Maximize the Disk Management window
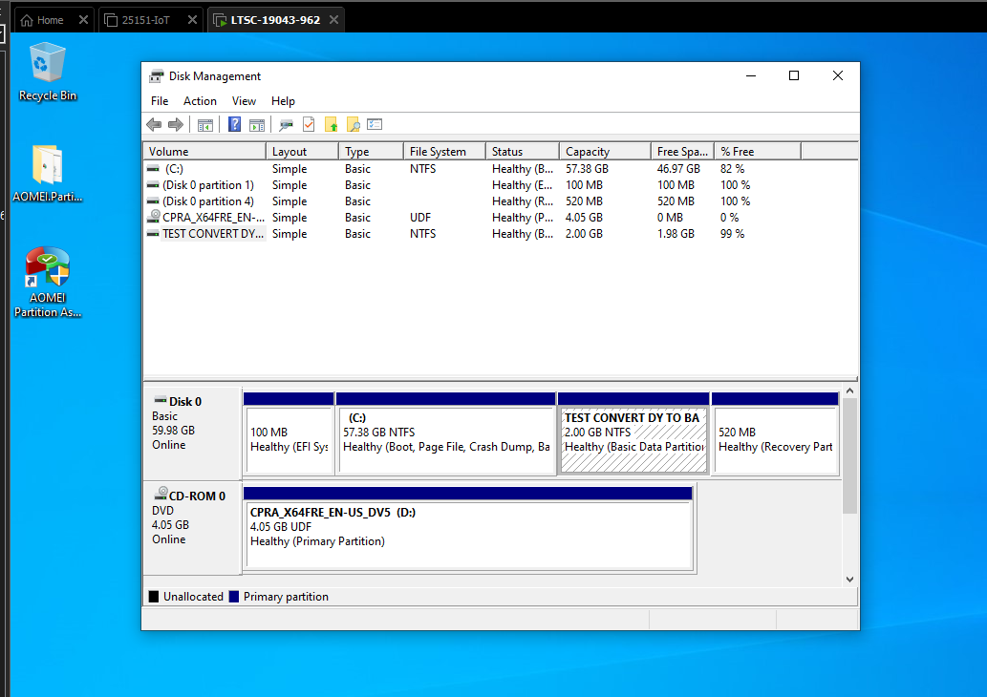This screenshot has height=697, width=987. [794, 75]
